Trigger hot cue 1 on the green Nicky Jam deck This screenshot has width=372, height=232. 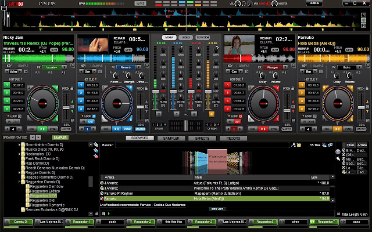(6, 85)
